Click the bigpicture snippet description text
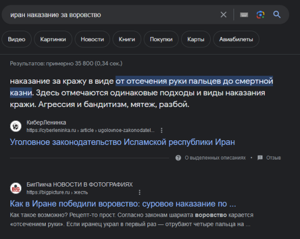Image resolution: width=300 pixels, height=239 pixels. point(132,219)
